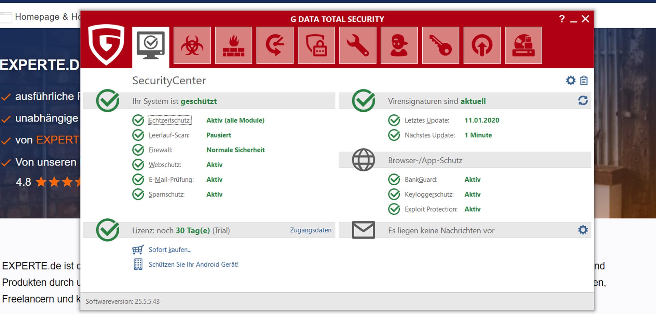Open the Zugangsdaten link
656x314 pixels.
[x=310, y=230]
